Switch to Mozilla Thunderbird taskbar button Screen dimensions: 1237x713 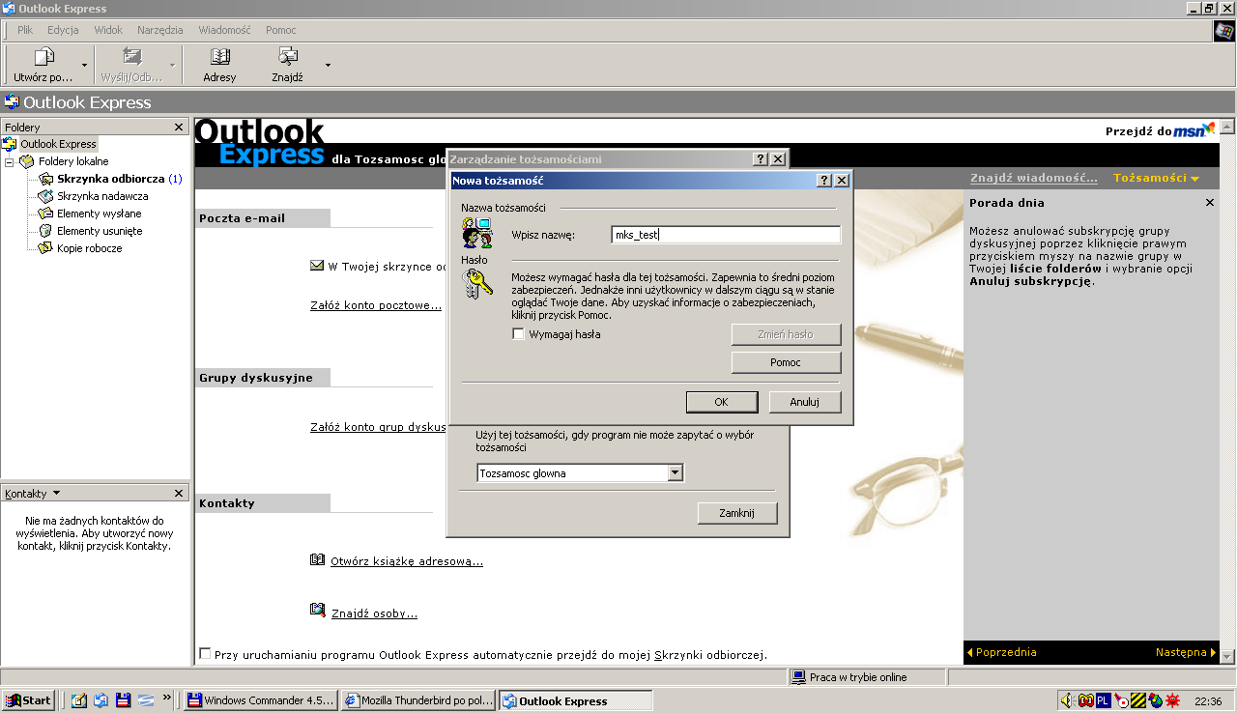(418, 700)
